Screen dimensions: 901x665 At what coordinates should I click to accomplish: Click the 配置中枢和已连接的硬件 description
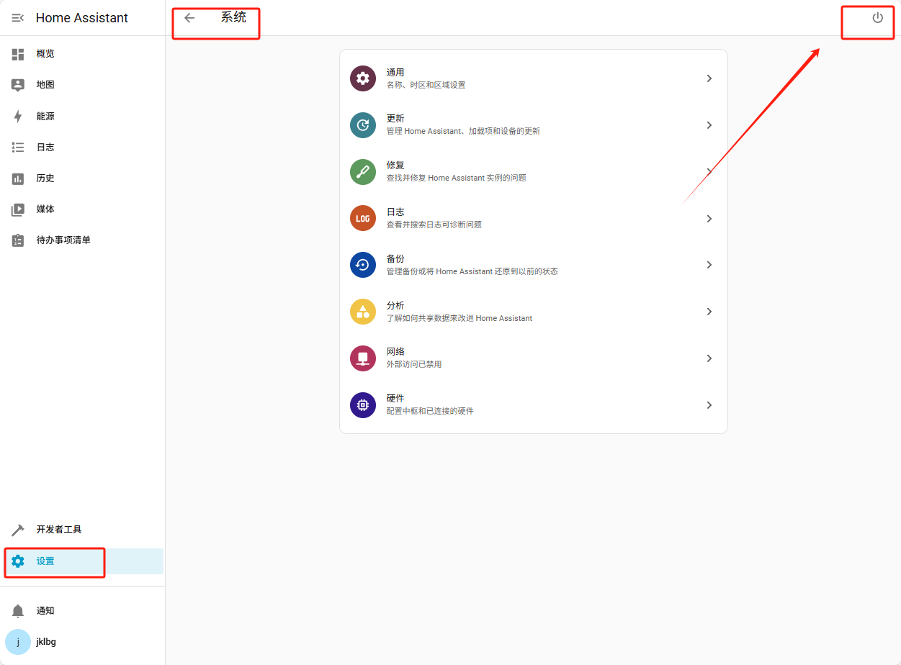[430, 412]
